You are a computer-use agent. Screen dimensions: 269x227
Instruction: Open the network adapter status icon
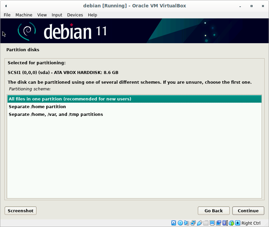coord(193,223)
